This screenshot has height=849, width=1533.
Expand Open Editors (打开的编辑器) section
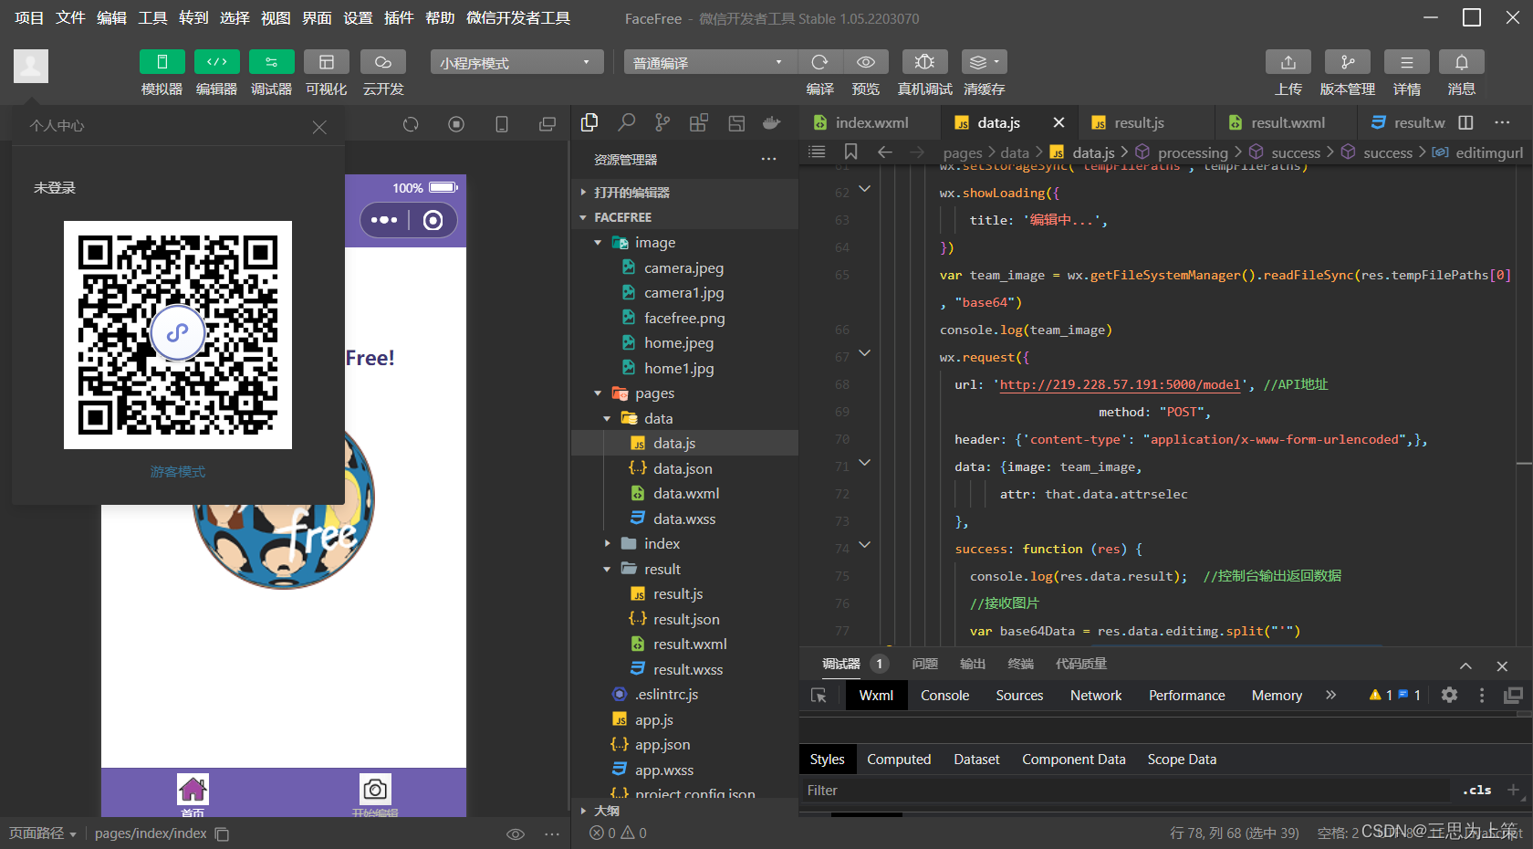click(684, 193)
